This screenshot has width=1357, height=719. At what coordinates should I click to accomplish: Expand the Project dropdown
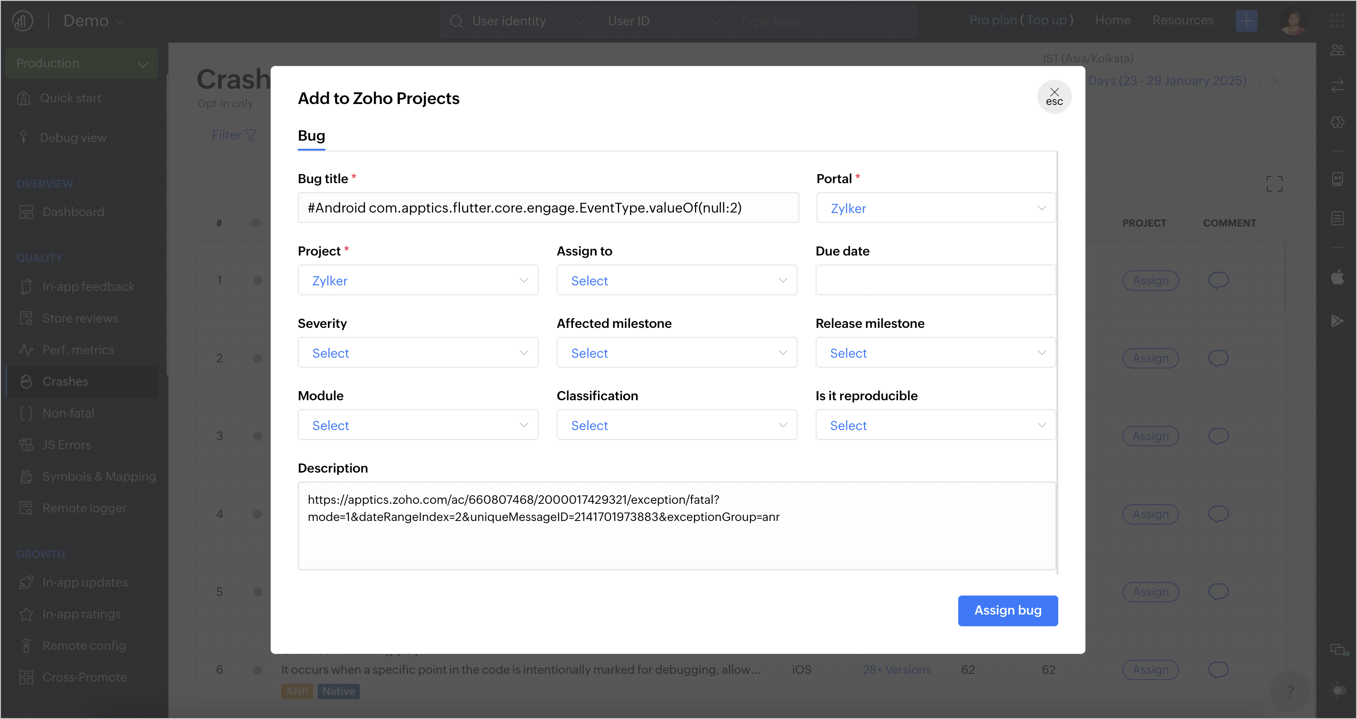pos(417,280)
